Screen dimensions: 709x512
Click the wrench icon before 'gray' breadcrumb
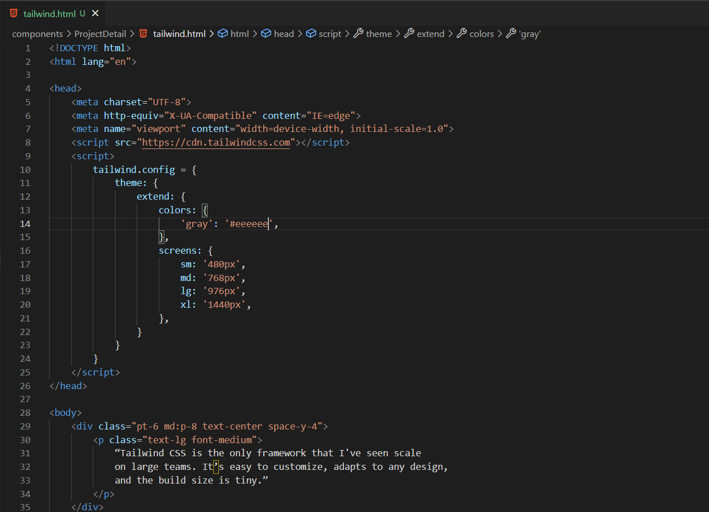pos(511,34)
